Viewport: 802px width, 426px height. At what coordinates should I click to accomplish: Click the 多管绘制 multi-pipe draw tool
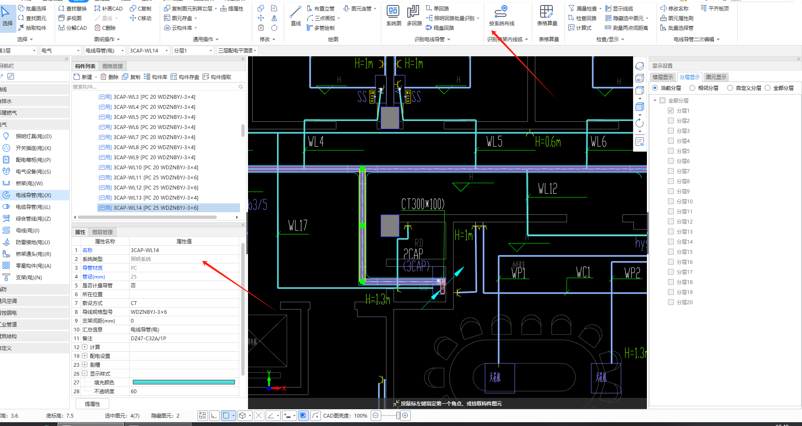pos(321,28)
